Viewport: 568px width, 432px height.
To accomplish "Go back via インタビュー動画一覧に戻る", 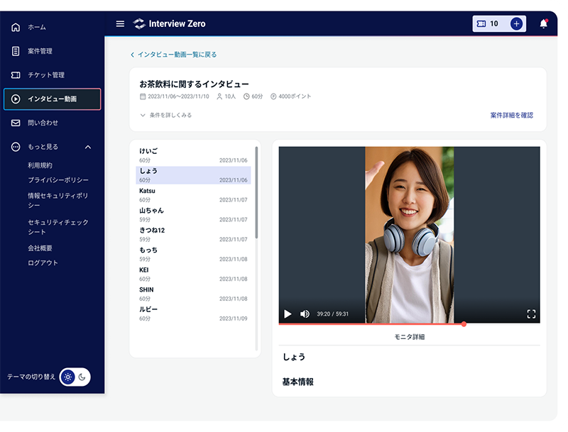I will coord(177,55).
